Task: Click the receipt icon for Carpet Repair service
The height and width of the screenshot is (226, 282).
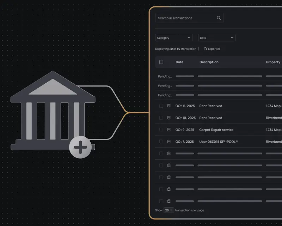Action: (168, 130)
